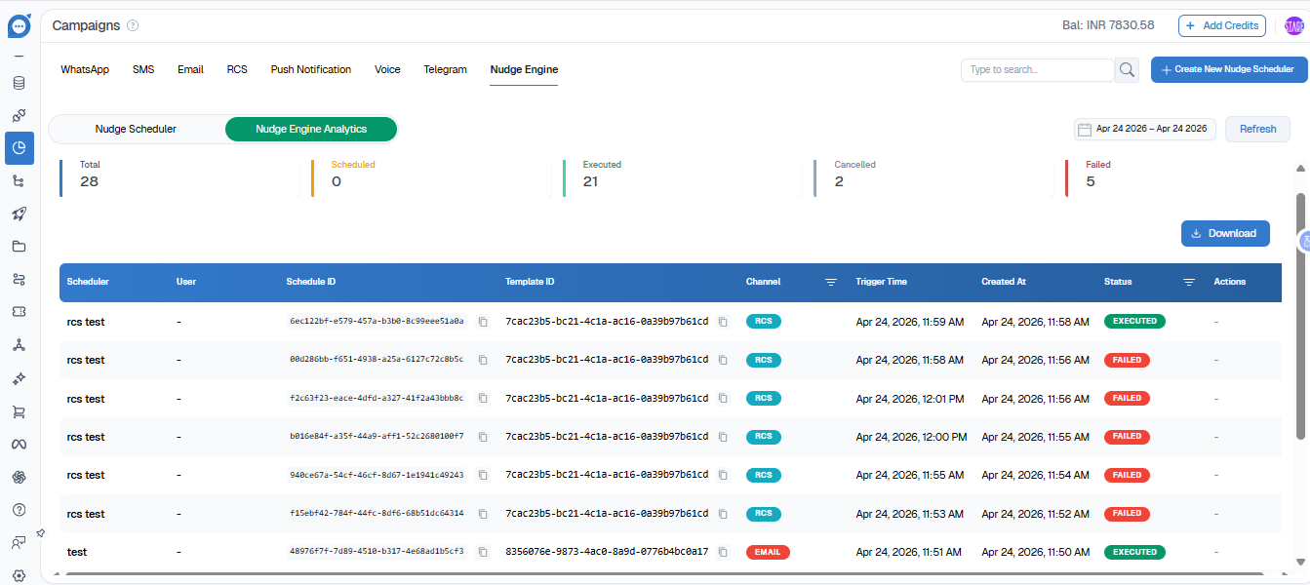Open the database icon in sidebar
The width and height of the screenshot is (1310, 585).
click(19, 83)
